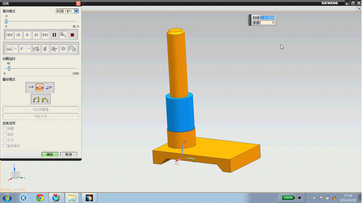Click the 时间 value field

(x=268, y=18)
